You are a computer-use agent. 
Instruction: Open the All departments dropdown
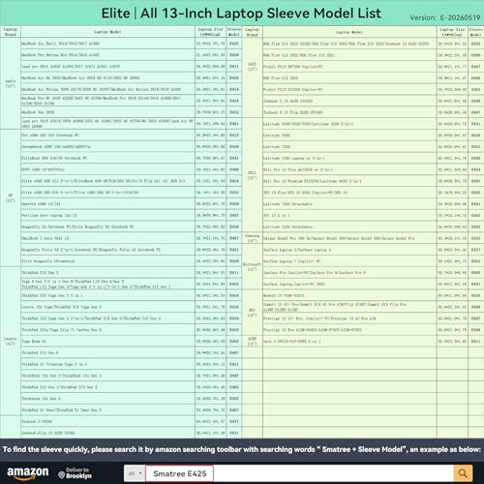135,473
